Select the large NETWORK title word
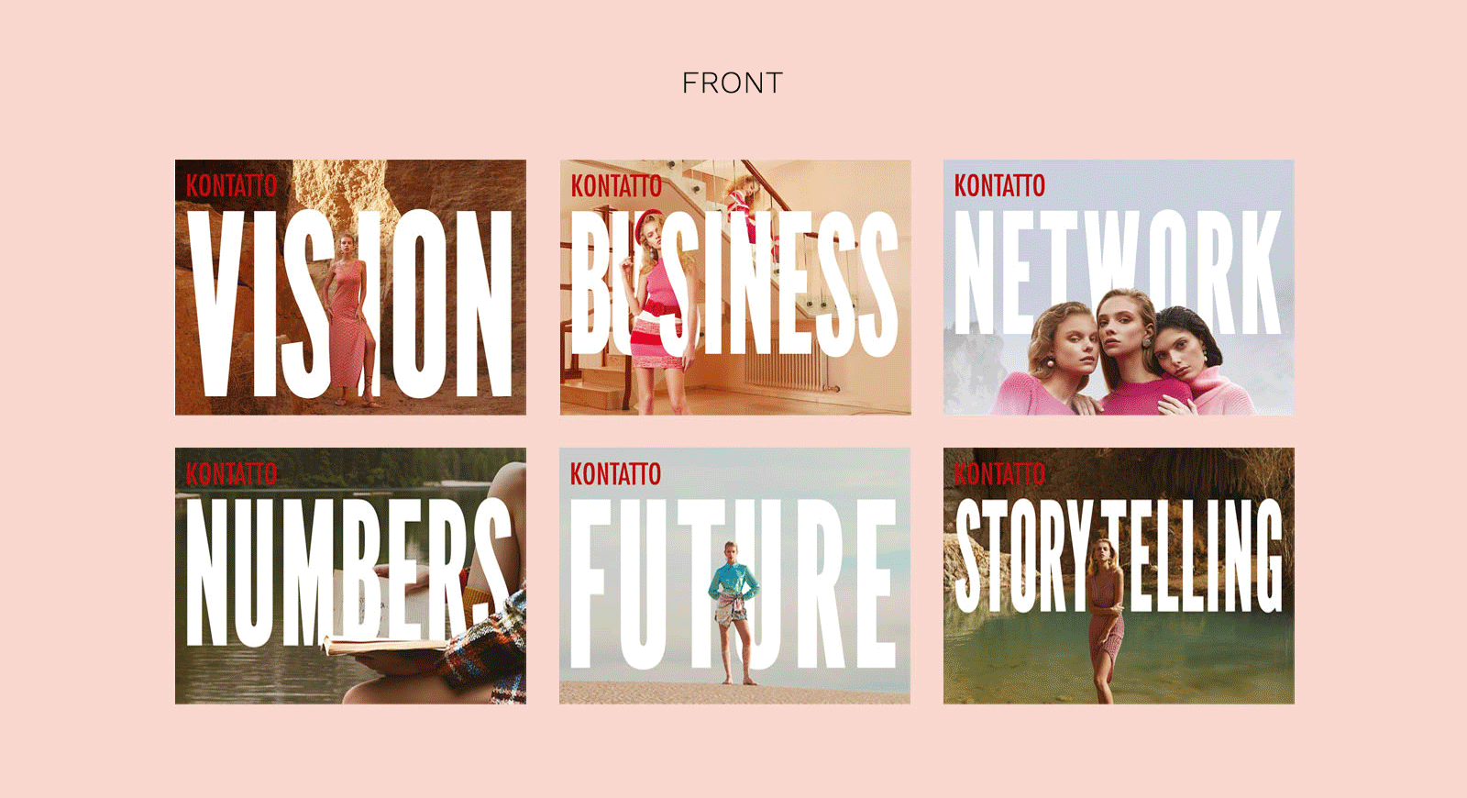This screenshot has width=1467, height=798. (1118, 272)
